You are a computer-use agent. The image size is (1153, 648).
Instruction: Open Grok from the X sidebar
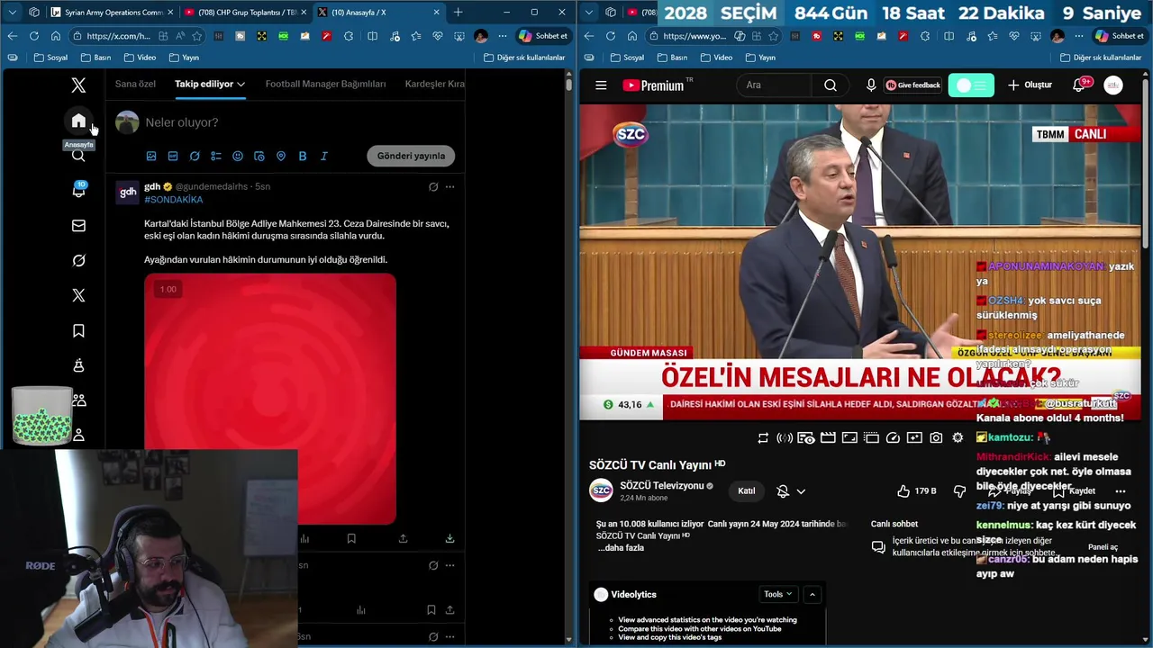[78, 260]
